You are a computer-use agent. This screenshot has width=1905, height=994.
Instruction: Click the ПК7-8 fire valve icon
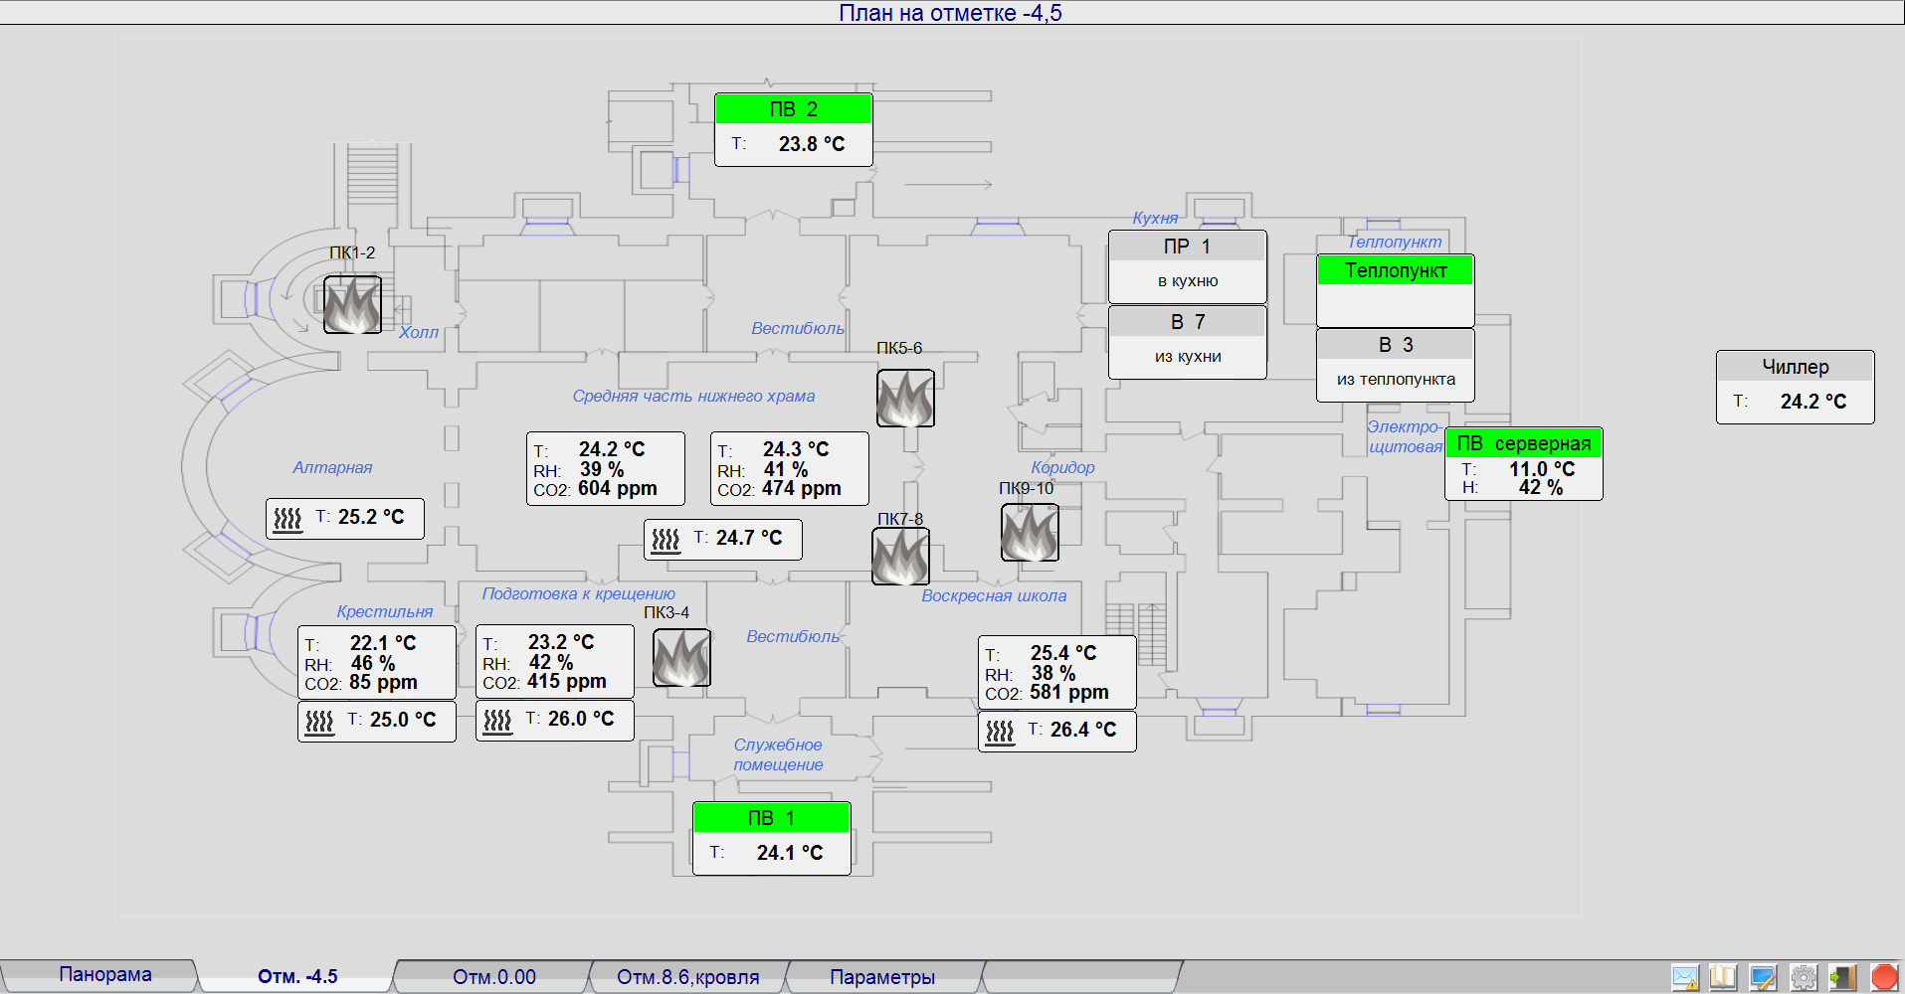[x=900, y=557]
